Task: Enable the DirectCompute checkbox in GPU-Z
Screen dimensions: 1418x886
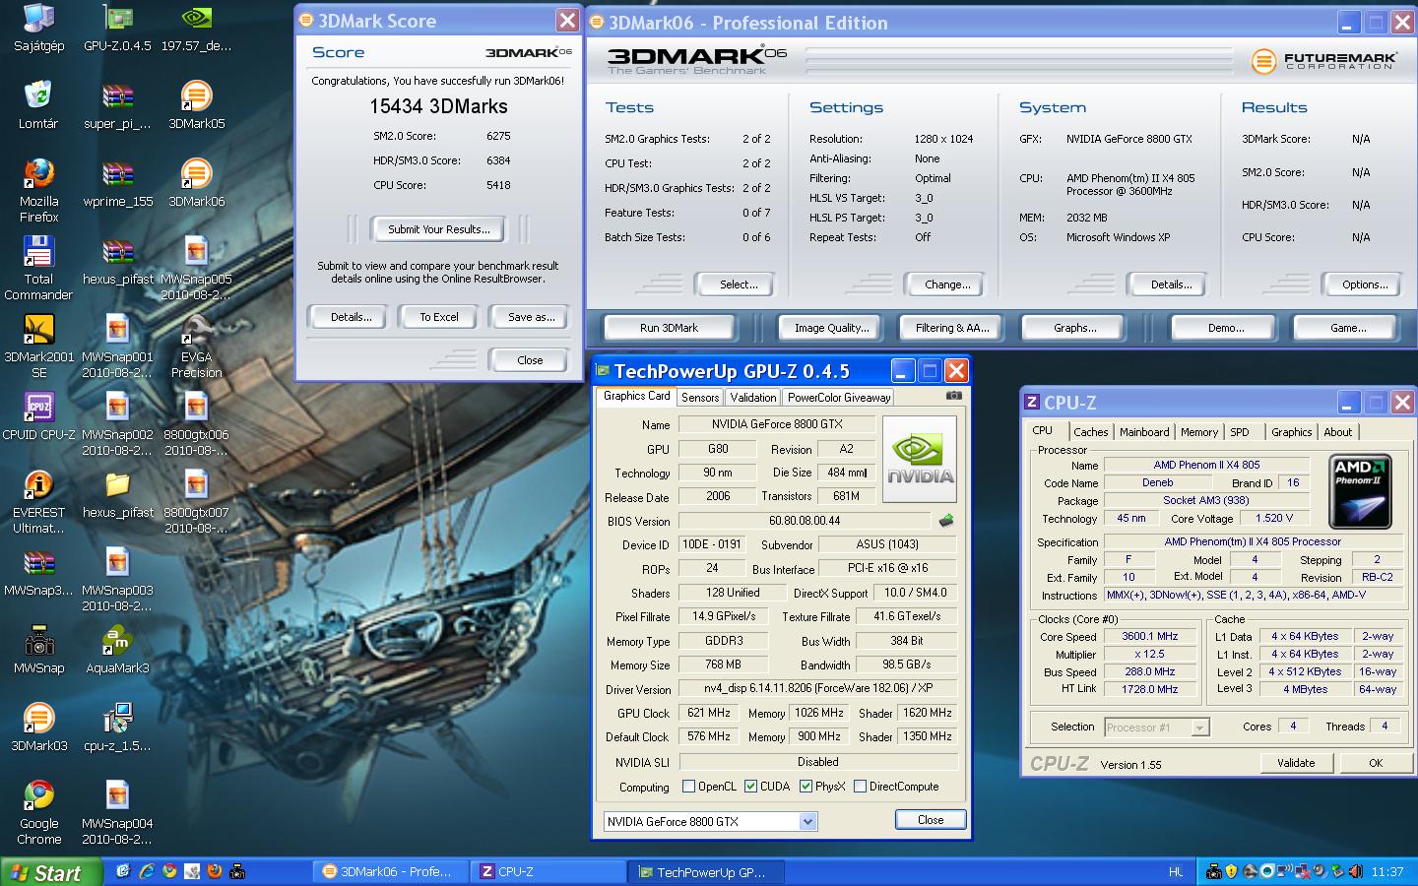Action: click(860, 787)
